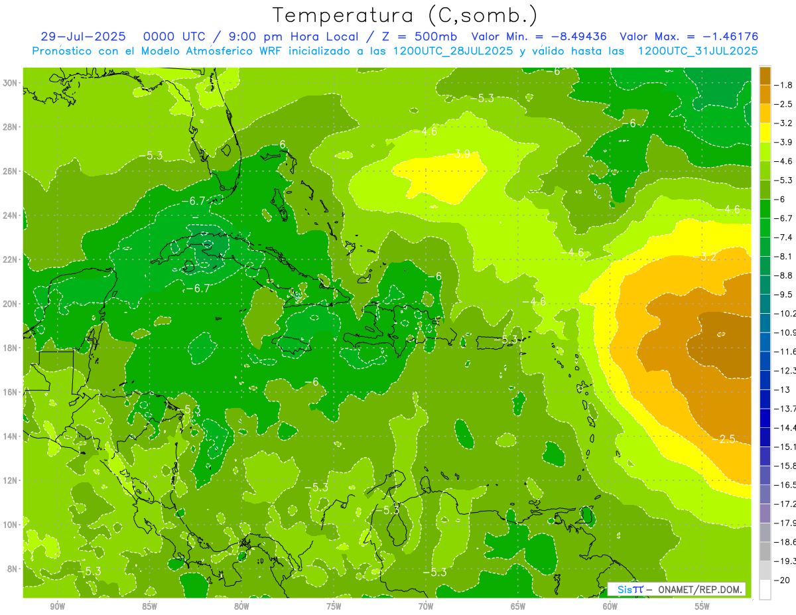Click the '-13' legend value
796x615 pixels.
(781, 389)
